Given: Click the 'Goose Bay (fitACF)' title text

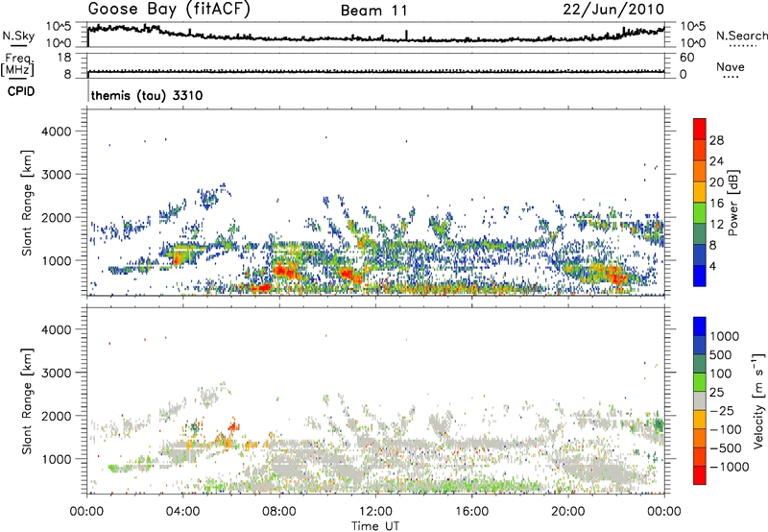Looking at the screenshot, I should [x=169, y=10].
